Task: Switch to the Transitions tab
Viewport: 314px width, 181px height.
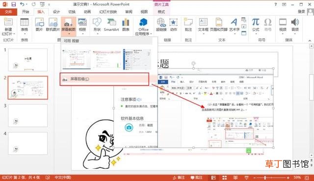Action: tap(72, 12)
